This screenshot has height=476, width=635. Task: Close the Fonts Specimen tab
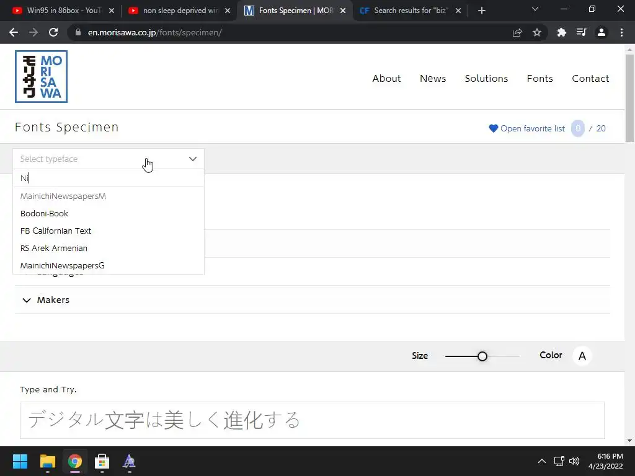[343, 11]
